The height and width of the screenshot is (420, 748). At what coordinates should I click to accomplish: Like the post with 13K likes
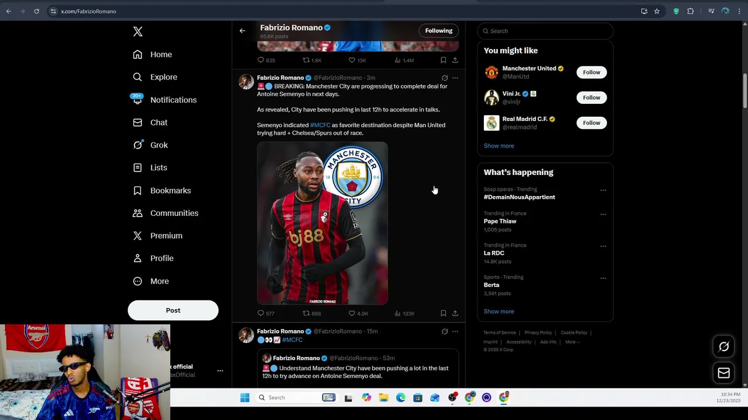(357, 60)
